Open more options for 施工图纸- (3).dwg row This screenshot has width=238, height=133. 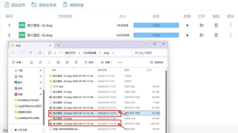tap(230, 35)
